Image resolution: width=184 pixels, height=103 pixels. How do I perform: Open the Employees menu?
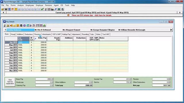[30, 5]
